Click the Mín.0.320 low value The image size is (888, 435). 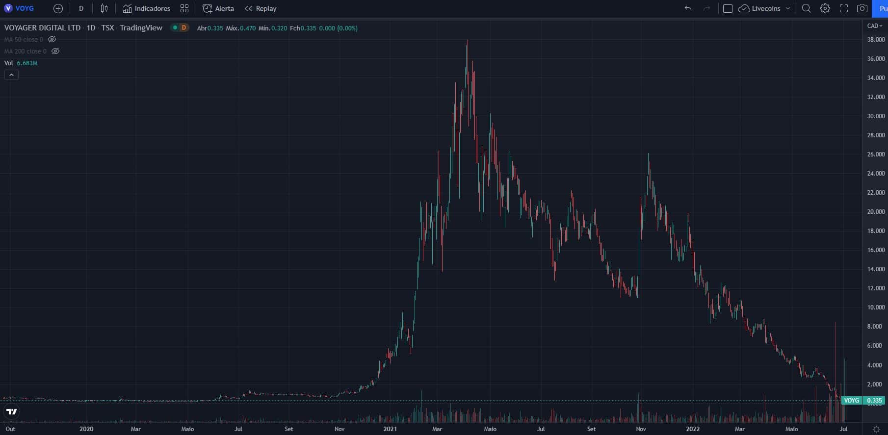(273, 28)
